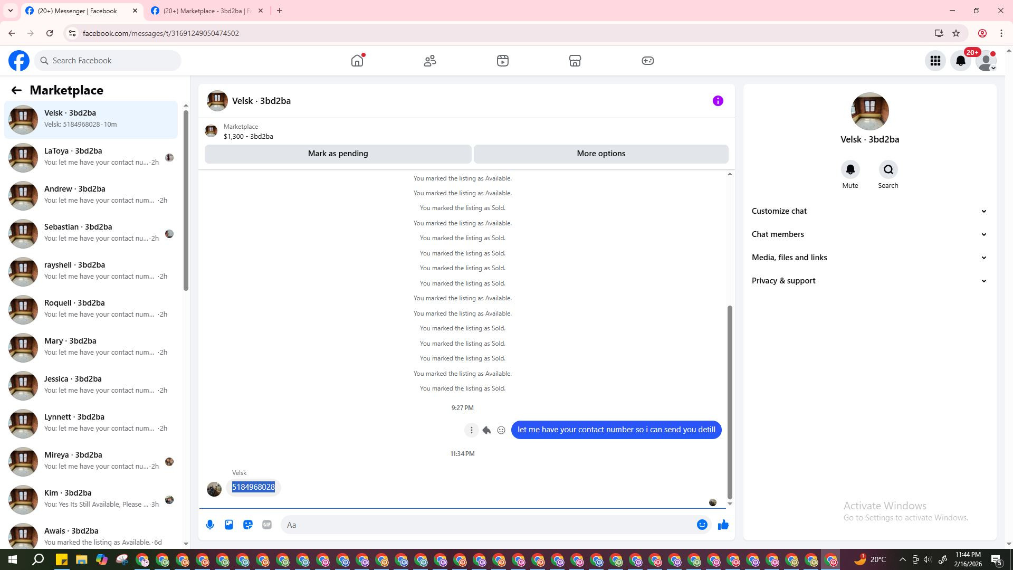This screenshot has width=1013, height=570.
Task: Open the GIF picker
Action: point(267,525)
